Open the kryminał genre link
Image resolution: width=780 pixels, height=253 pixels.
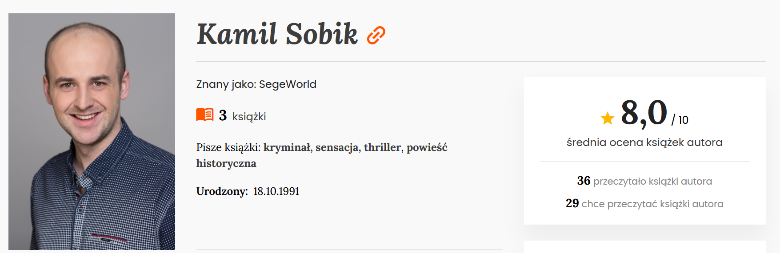pos(288,147)
